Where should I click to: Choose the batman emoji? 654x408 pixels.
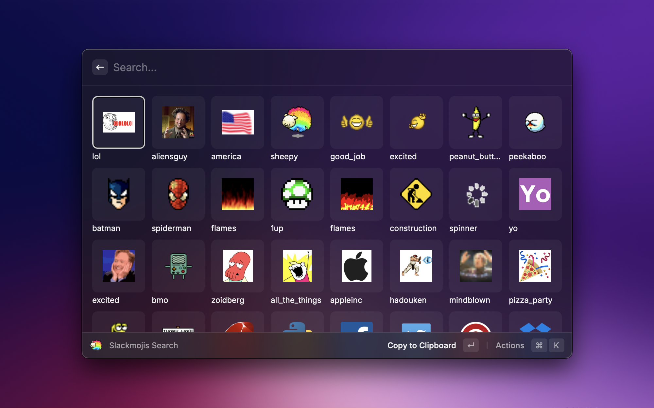pyautogui.click(x=119, y=194)
